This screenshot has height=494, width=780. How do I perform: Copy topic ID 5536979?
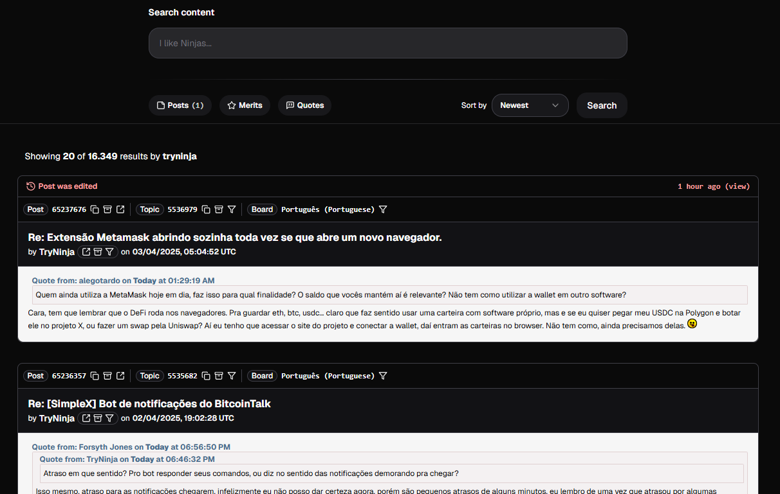206,209
